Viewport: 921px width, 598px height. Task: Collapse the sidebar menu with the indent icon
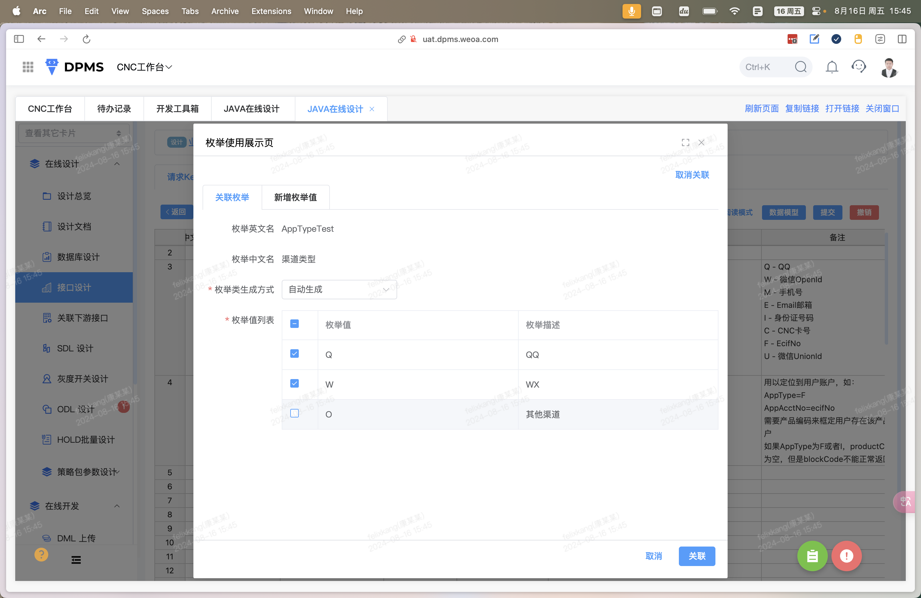[76, 560]
